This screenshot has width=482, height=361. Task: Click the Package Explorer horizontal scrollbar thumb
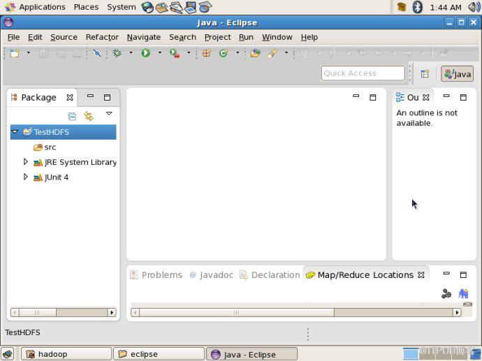(37, 312)
